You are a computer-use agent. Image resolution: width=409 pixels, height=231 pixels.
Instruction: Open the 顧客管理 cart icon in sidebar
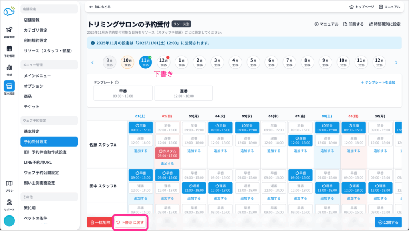pyautogui.click(x=9, y=30)
